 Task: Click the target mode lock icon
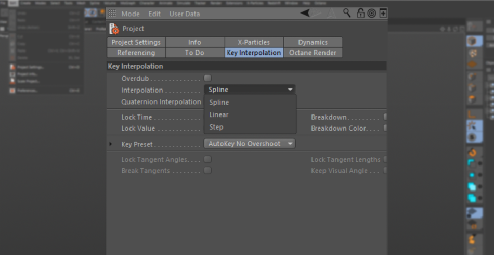click(x=372, y=14)
